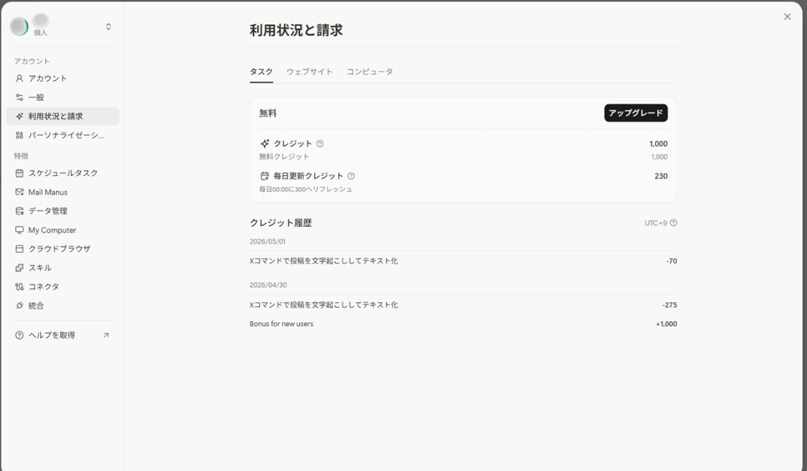Show the クレジット help question icon
Screen dimensions: 807x471
(x=320, y=143)
